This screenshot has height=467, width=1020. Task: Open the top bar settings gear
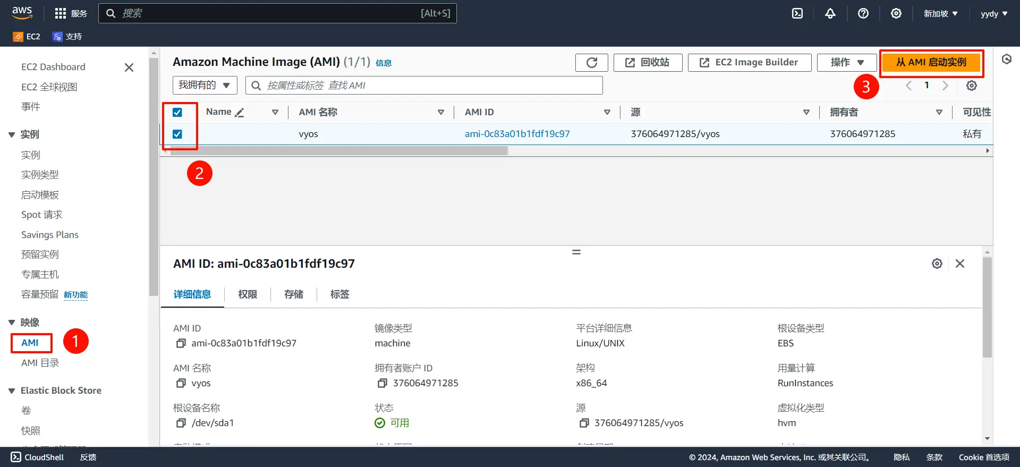tap(896, 13)
